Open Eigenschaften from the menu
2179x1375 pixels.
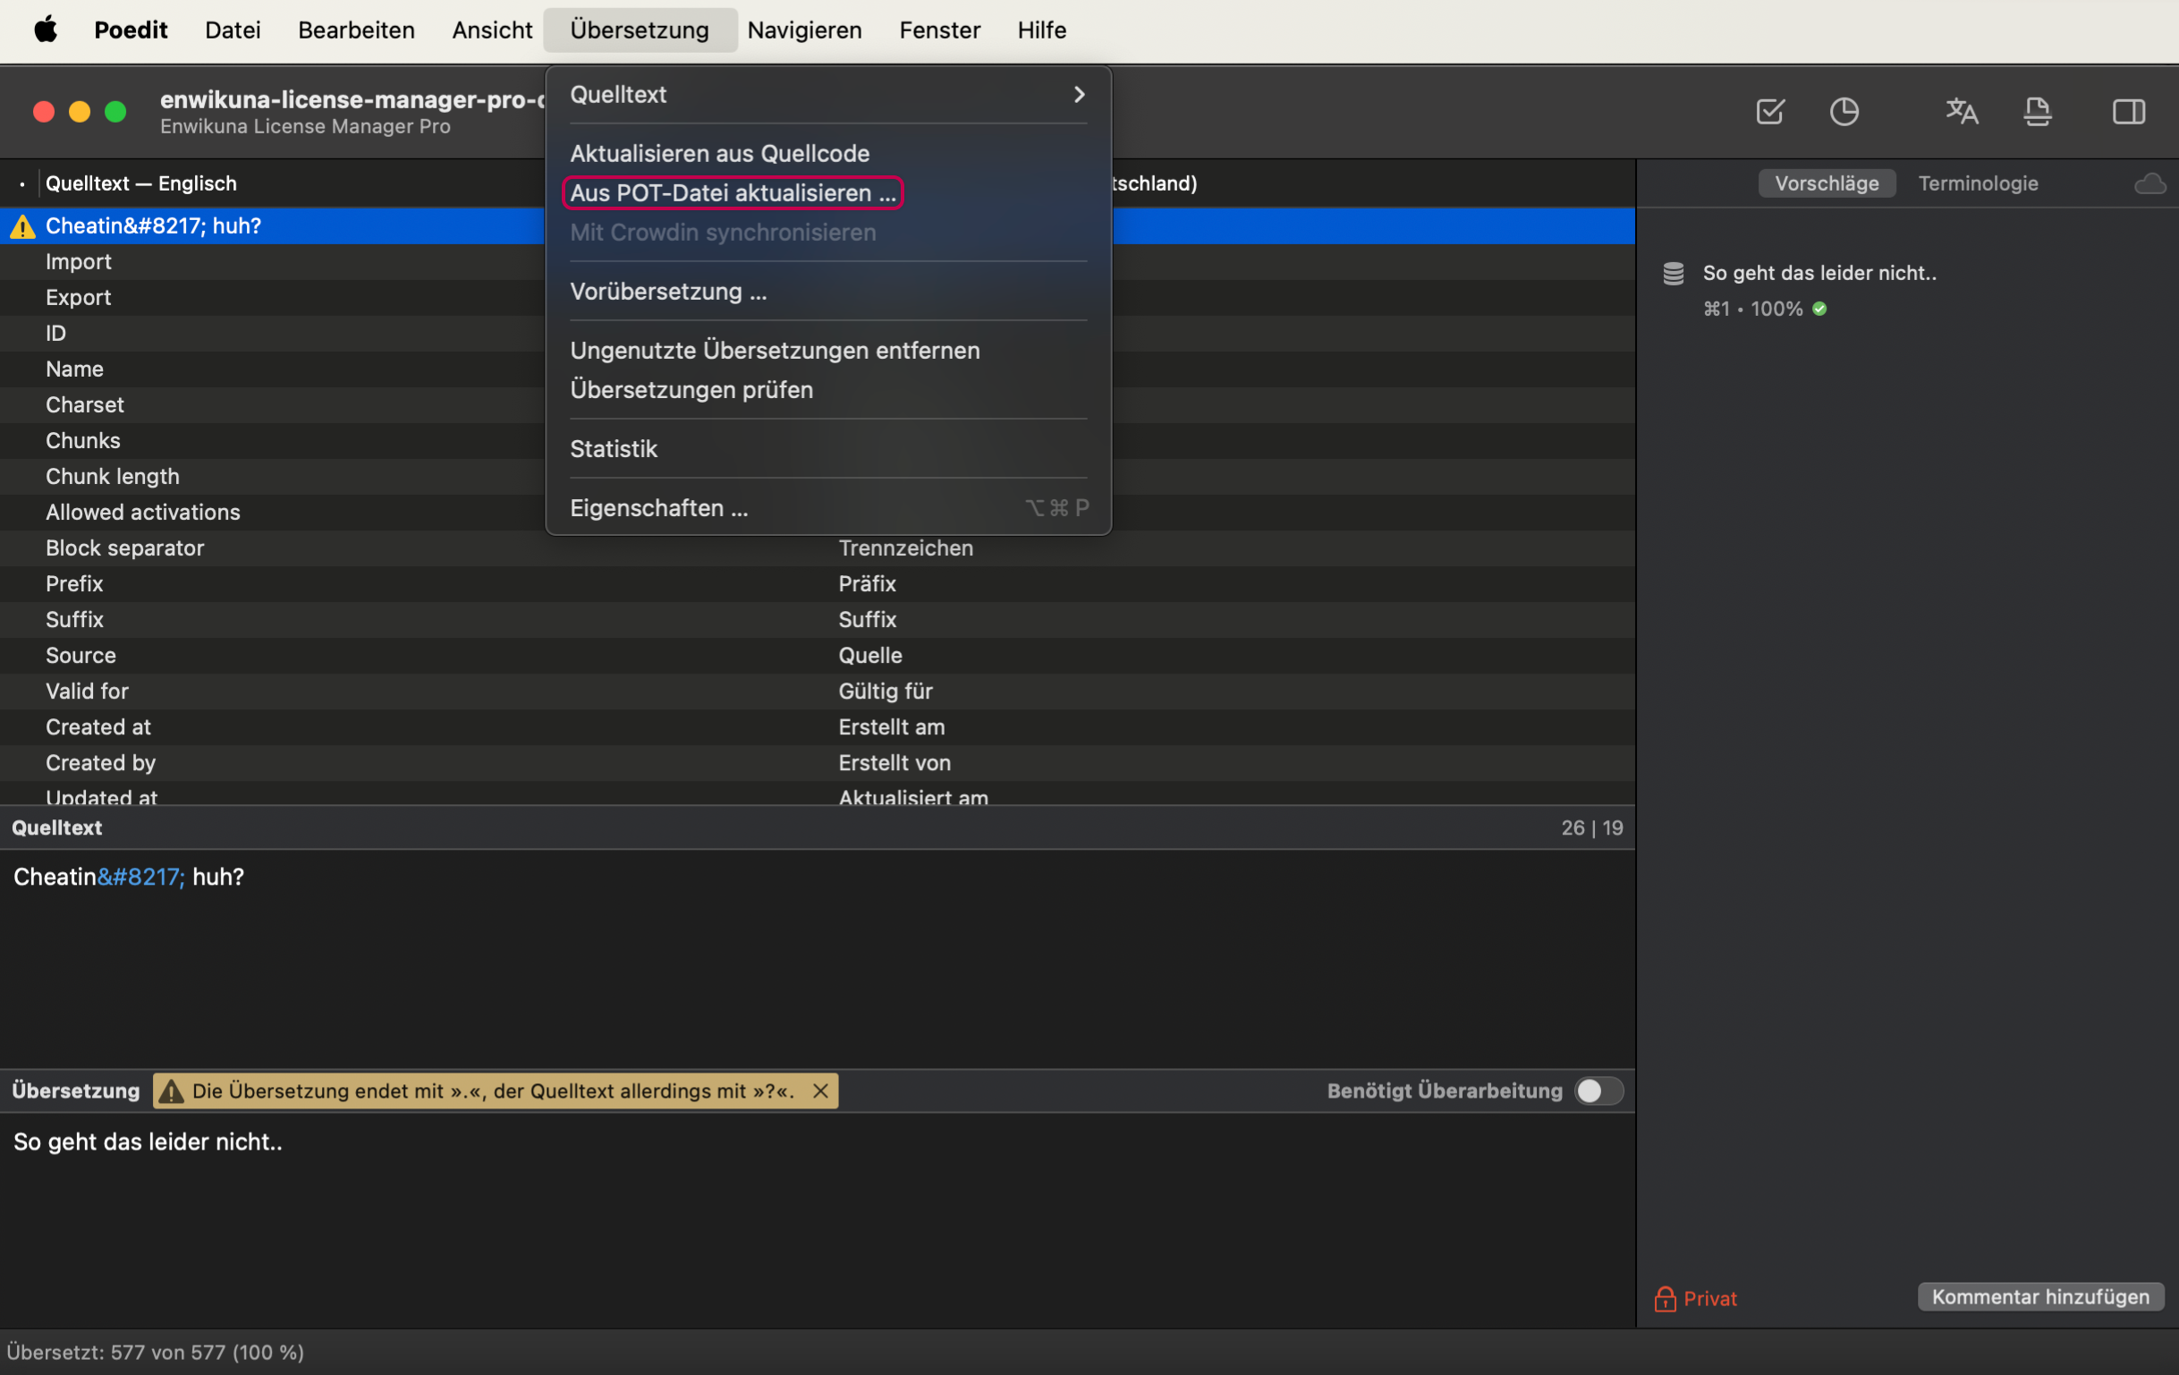coord(827,508)
